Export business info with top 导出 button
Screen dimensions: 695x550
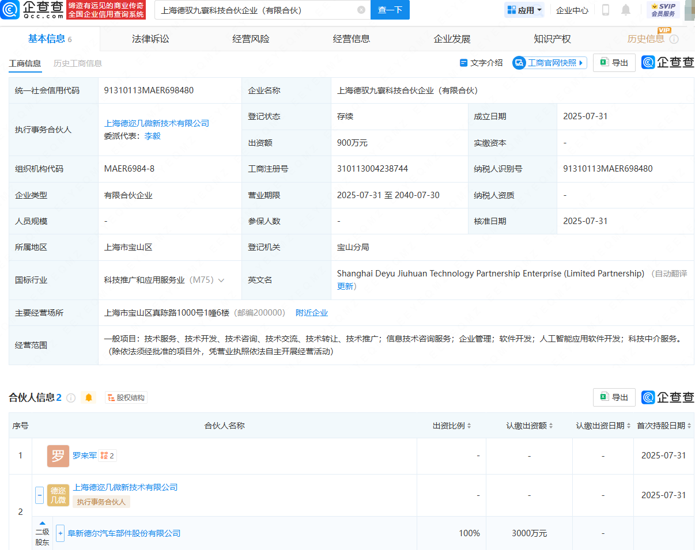(x=614, y=63)
